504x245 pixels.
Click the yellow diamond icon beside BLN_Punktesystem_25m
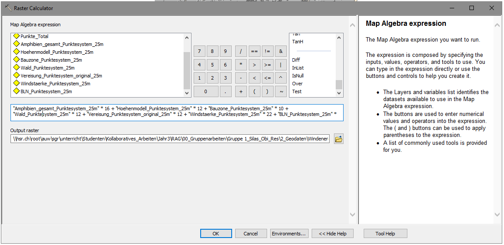(17, 91)
